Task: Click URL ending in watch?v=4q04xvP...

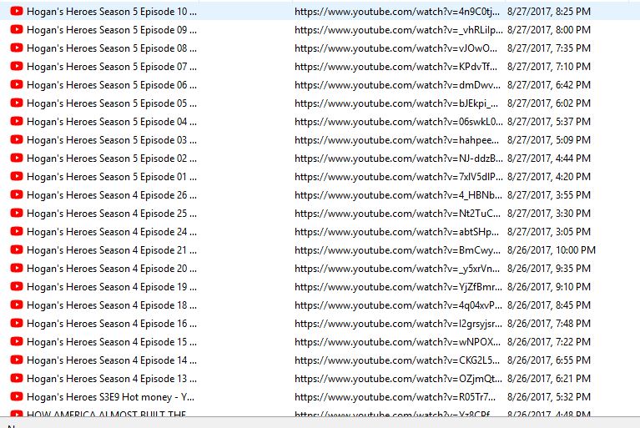Action: [398, 305]
